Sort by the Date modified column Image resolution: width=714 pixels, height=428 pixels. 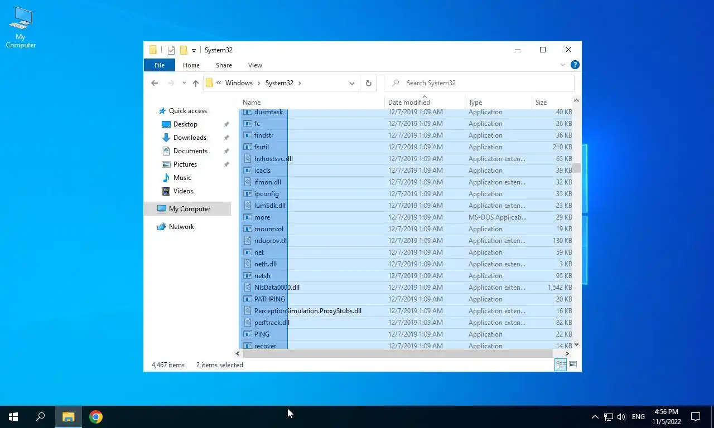click(425, 103)
